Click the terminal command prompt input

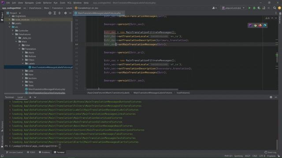click(60, 146)
